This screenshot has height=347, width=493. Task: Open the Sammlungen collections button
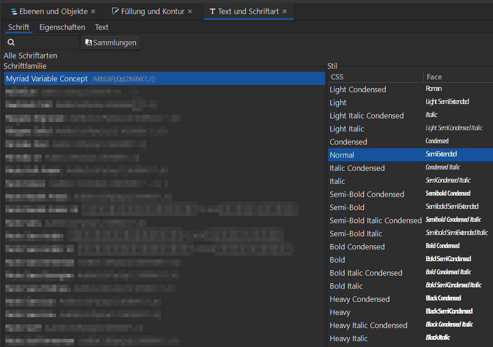pos(111,42)
